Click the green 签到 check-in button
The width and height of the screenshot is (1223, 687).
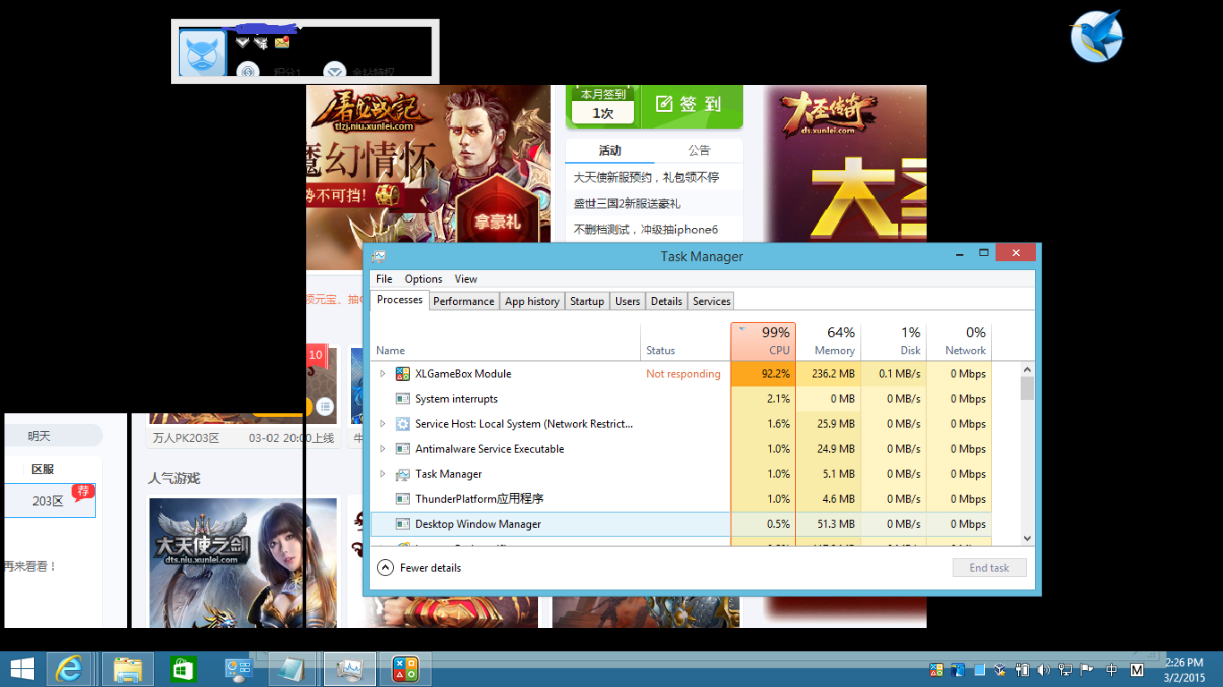pyautogui.click(x=693, y=104)
